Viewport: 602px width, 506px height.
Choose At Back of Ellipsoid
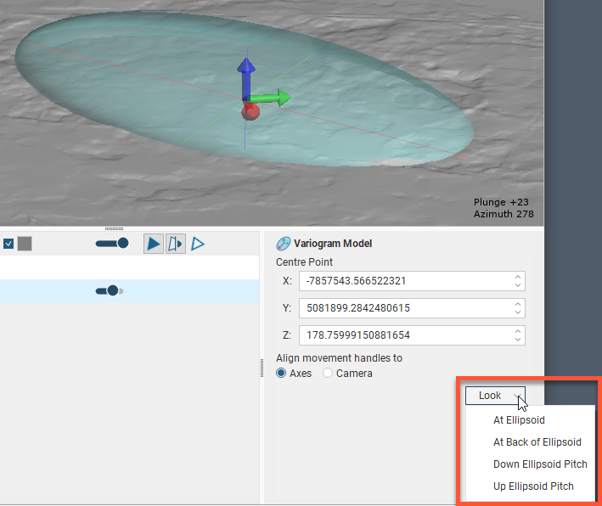coord(537,442)
